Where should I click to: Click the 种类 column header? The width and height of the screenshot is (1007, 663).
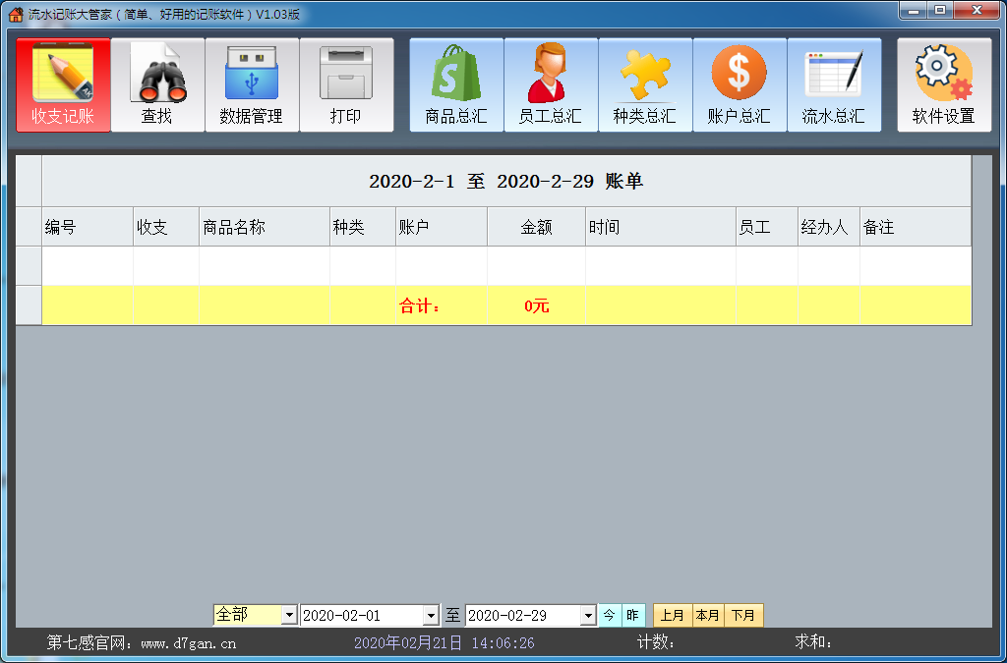pos(363,227)
